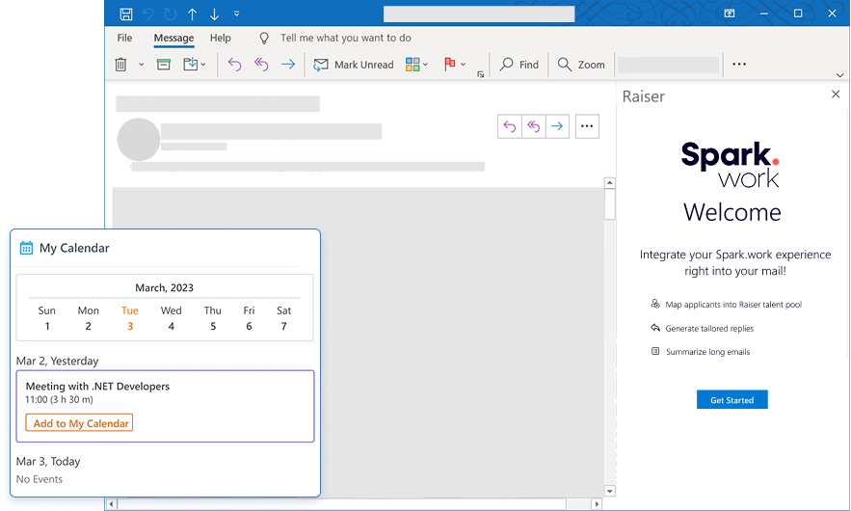Open the Categorize color squares dropdown

tap(416, 65)
